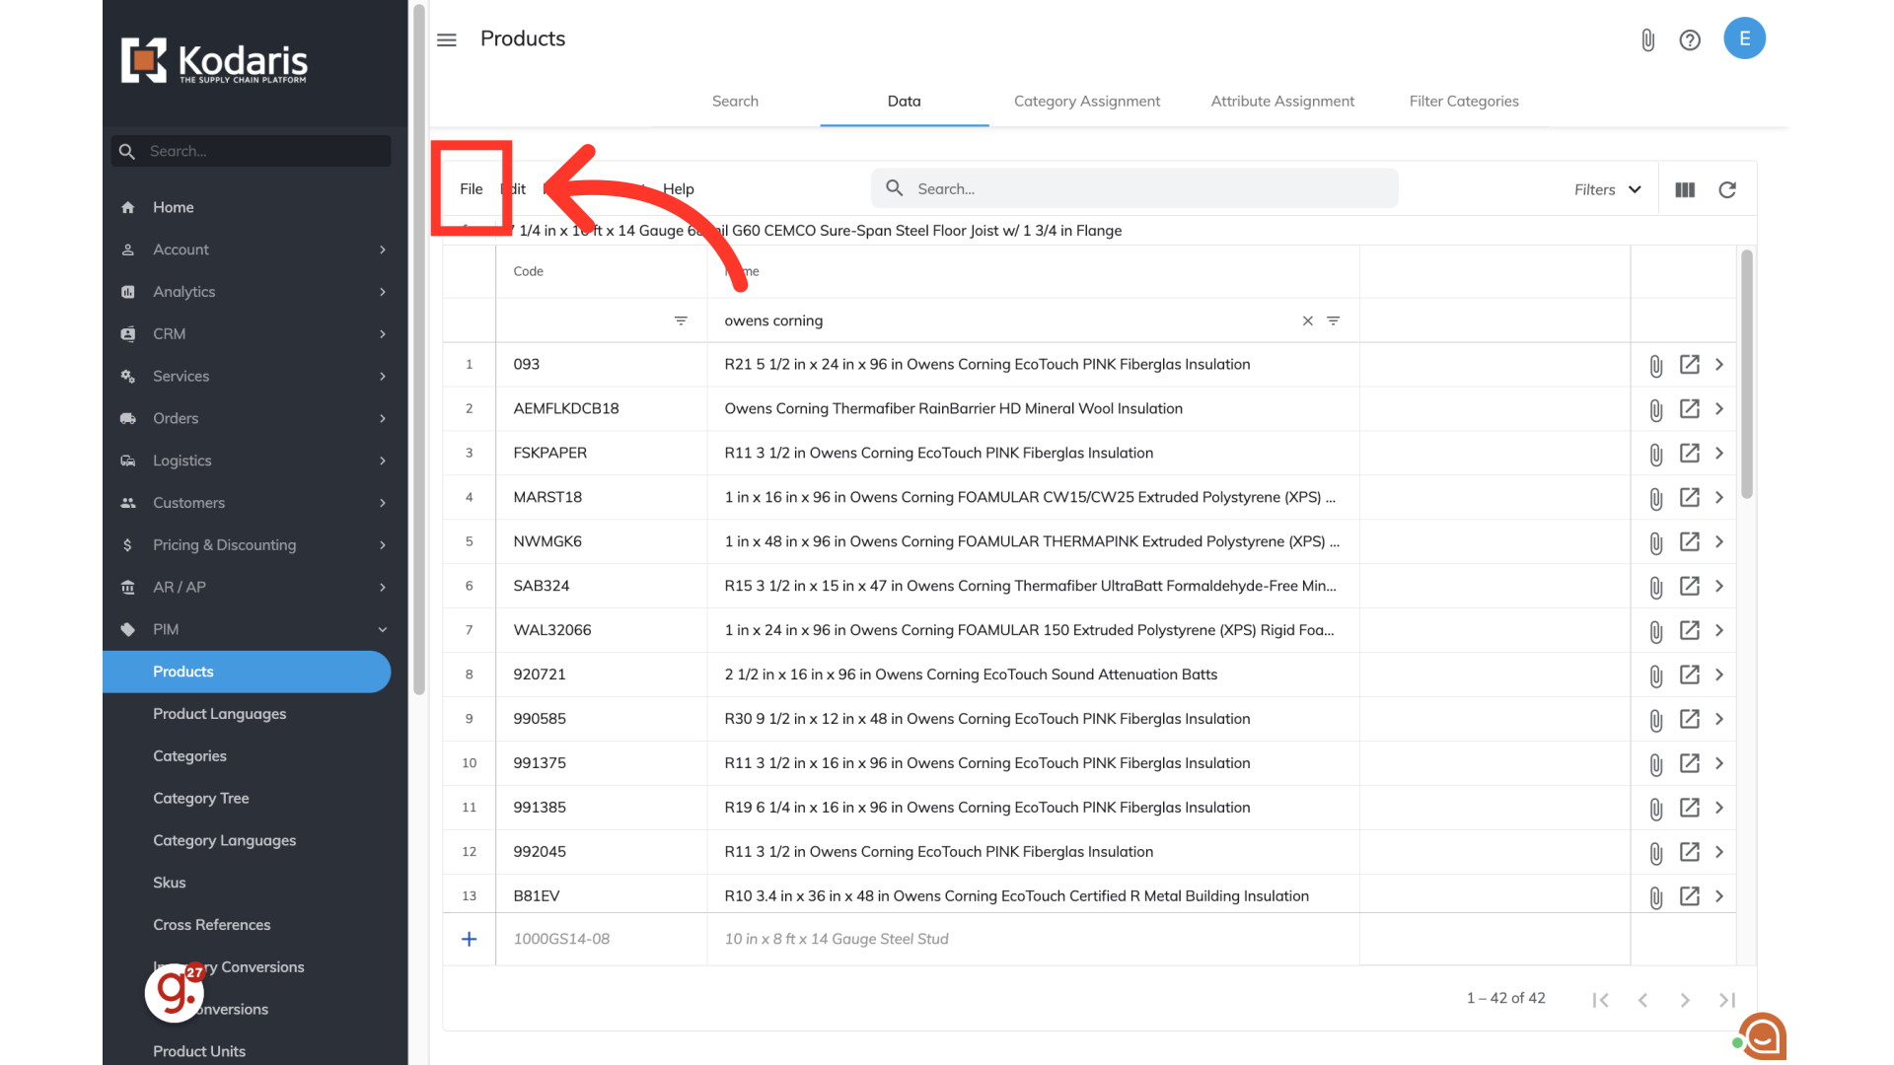1894x1065 pixels.
Task: Go to Cross References page
Action: coord(211,925)
